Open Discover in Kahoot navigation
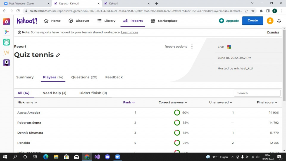Screen dimensions: 286x161 pos(79,21)
